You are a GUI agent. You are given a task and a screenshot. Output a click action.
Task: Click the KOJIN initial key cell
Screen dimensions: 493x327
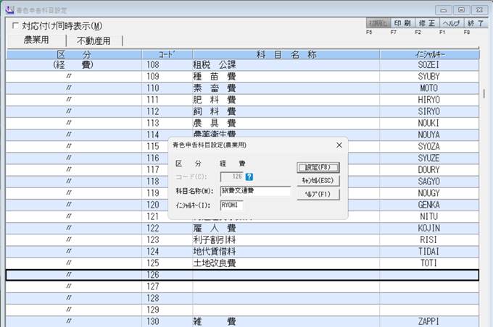429,228
